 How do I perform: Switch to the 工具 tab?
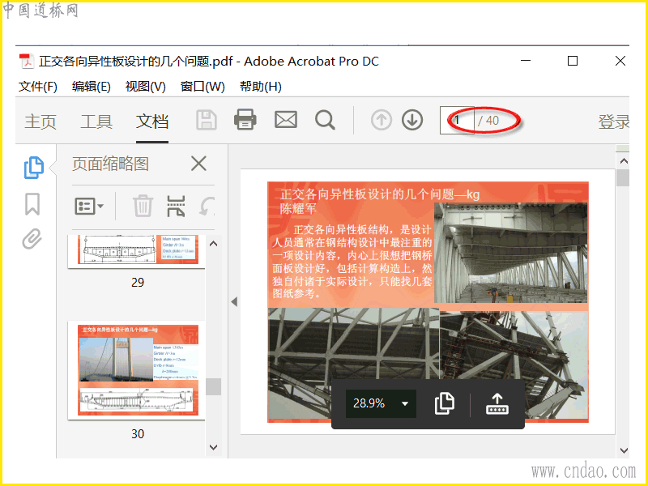point(96,122)
